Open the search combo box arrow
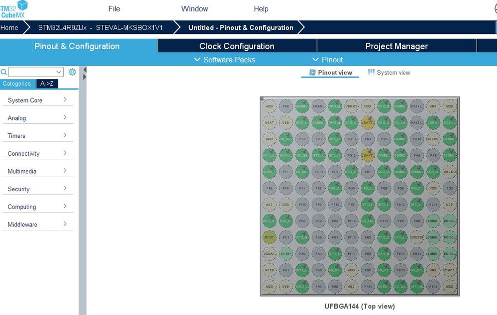497x315 pixels. (59, 72)
